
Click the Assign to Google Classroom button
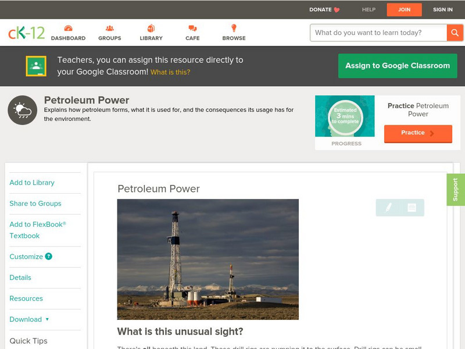398,66
